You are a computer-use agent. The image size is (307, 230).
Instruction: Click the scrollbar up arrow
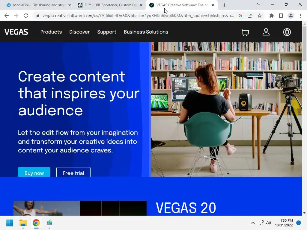click(x=304, y=24)
